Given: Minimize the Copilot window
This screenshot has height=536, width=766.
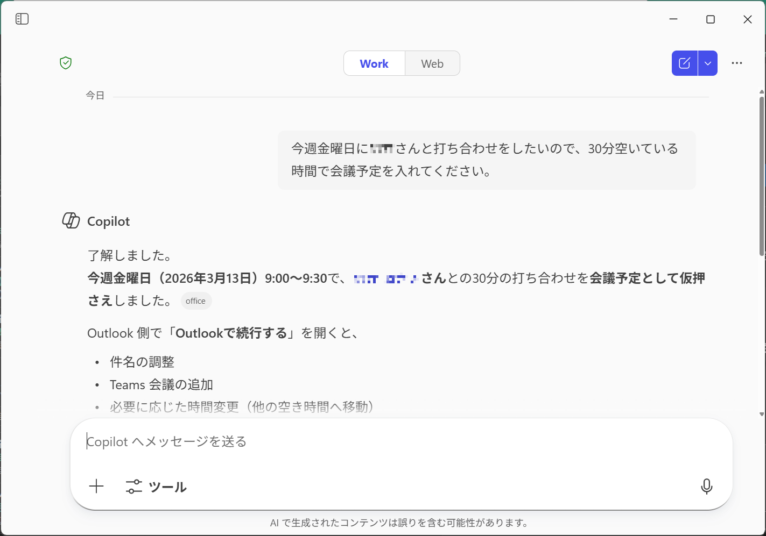Looking at the screenshot, I should pos(673,19).
